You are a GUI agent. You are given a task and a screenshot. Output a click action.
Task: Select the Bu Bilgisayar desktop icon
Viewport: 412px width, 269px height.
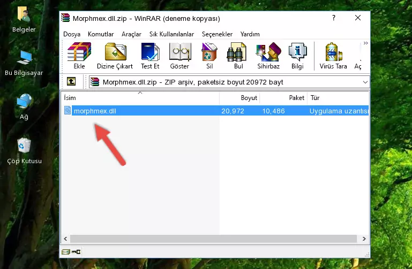(x=24, y=63)
